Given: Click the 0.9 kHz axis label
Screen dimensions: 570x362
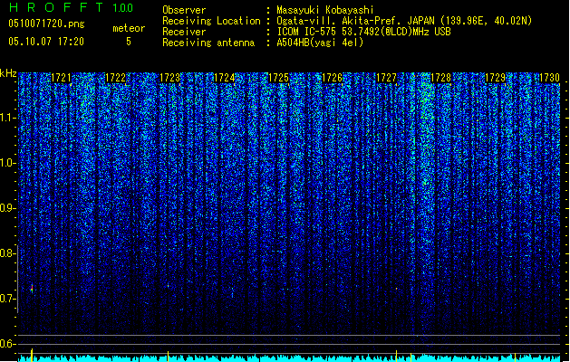Looking at the screenshot, I should [7, 208].
